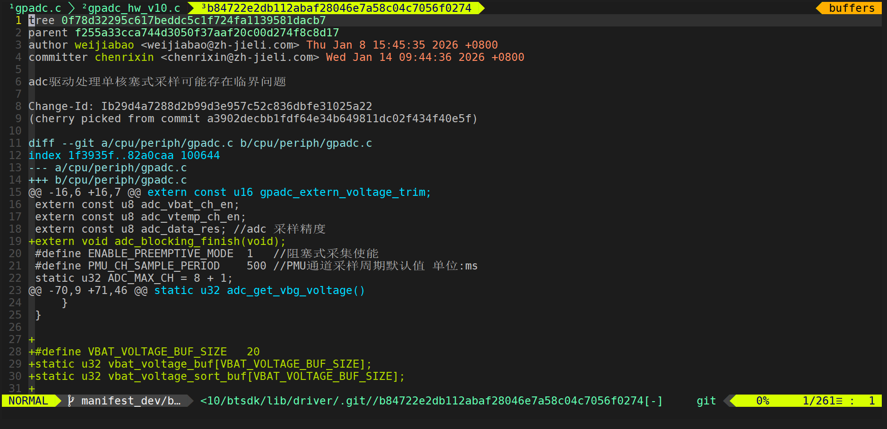Click author name weijiabao
The height and width of the screenshot is (429, 887).
pyautogui.click(x=104, y=45)
